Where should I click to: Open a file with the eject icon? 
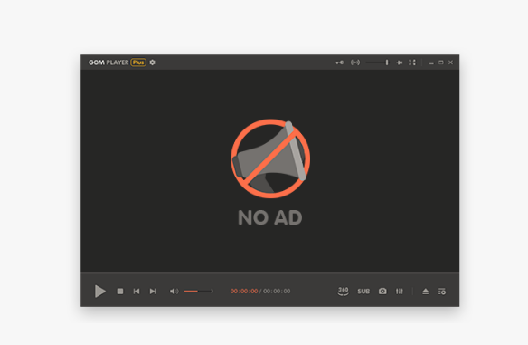click(426, 291)
